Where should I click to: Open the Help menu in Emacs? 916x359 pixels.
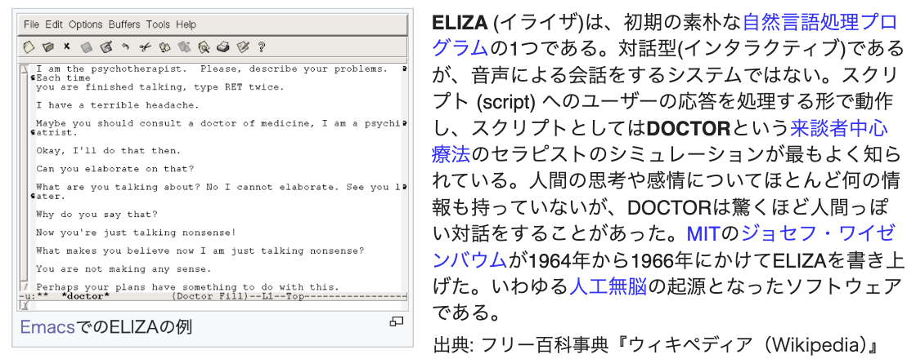tap(186, 24)
